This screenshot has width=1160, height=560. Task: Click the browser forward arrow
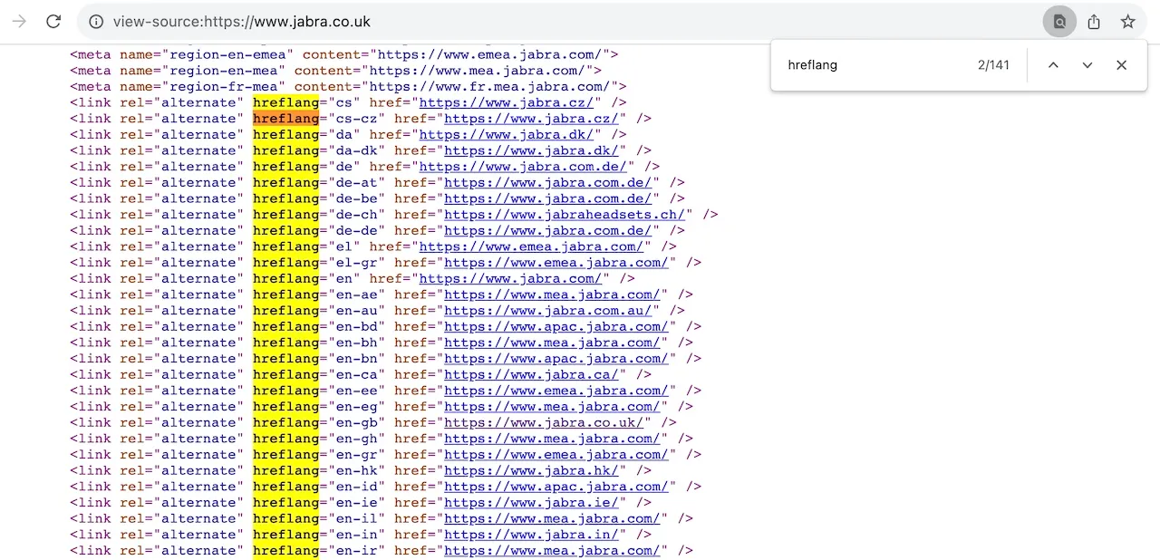(19, 22)
